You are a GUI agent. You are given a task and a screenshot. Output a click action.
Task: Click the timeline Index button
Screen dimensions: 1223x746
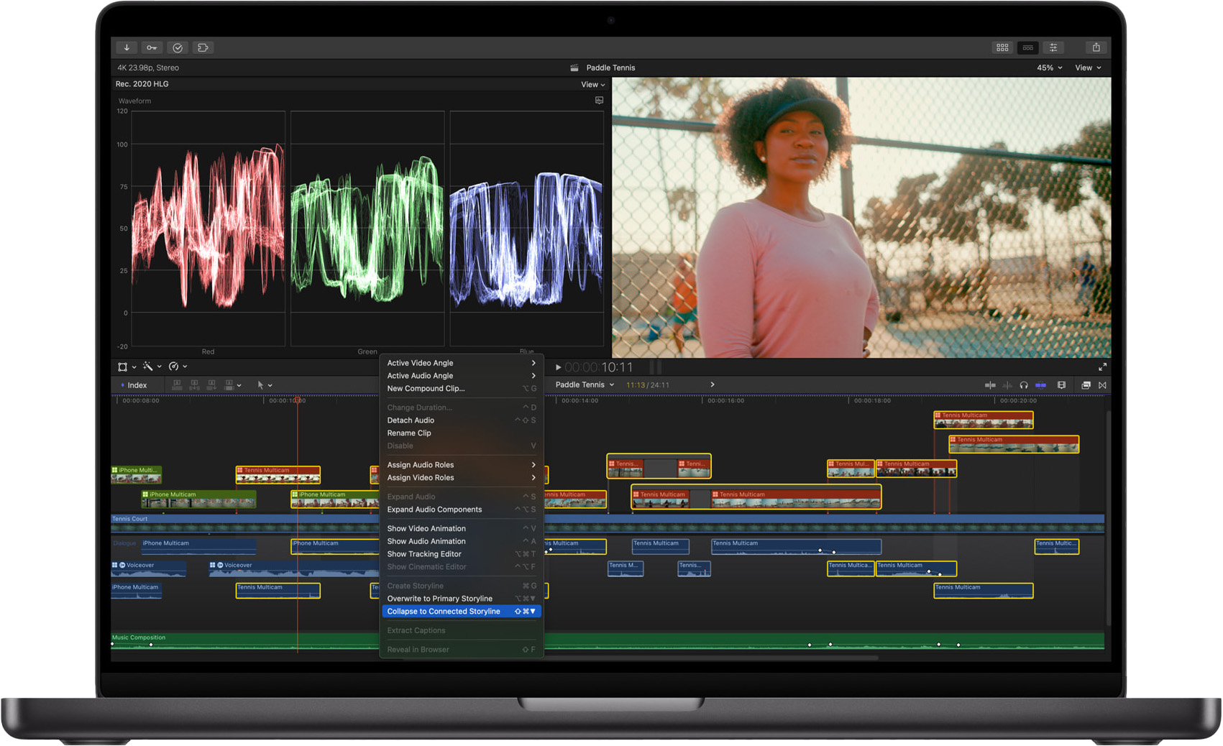134,385
